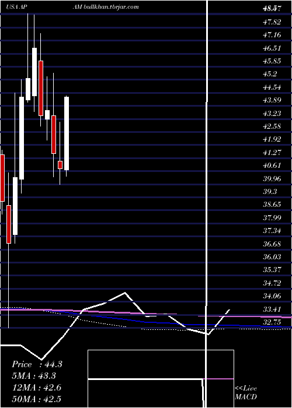
Task: Click the 40.61 price axis label
Action: point(272,166)
